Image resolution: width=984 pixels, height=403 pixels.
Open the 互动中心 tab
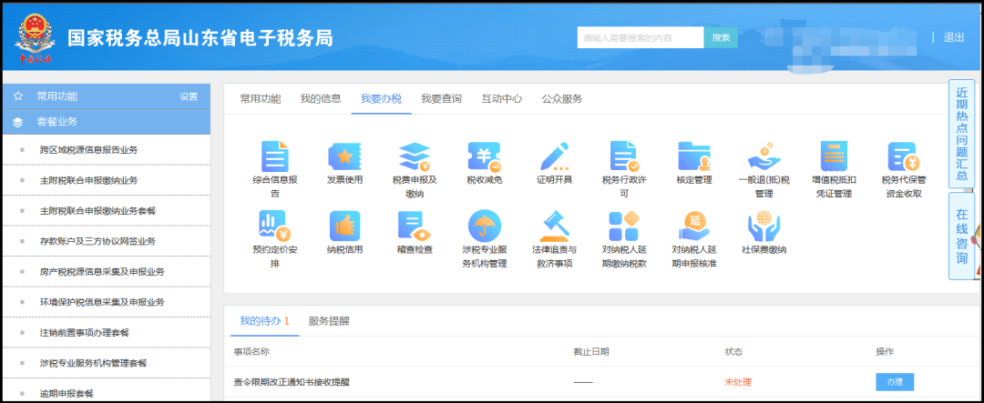pos(501,98)
